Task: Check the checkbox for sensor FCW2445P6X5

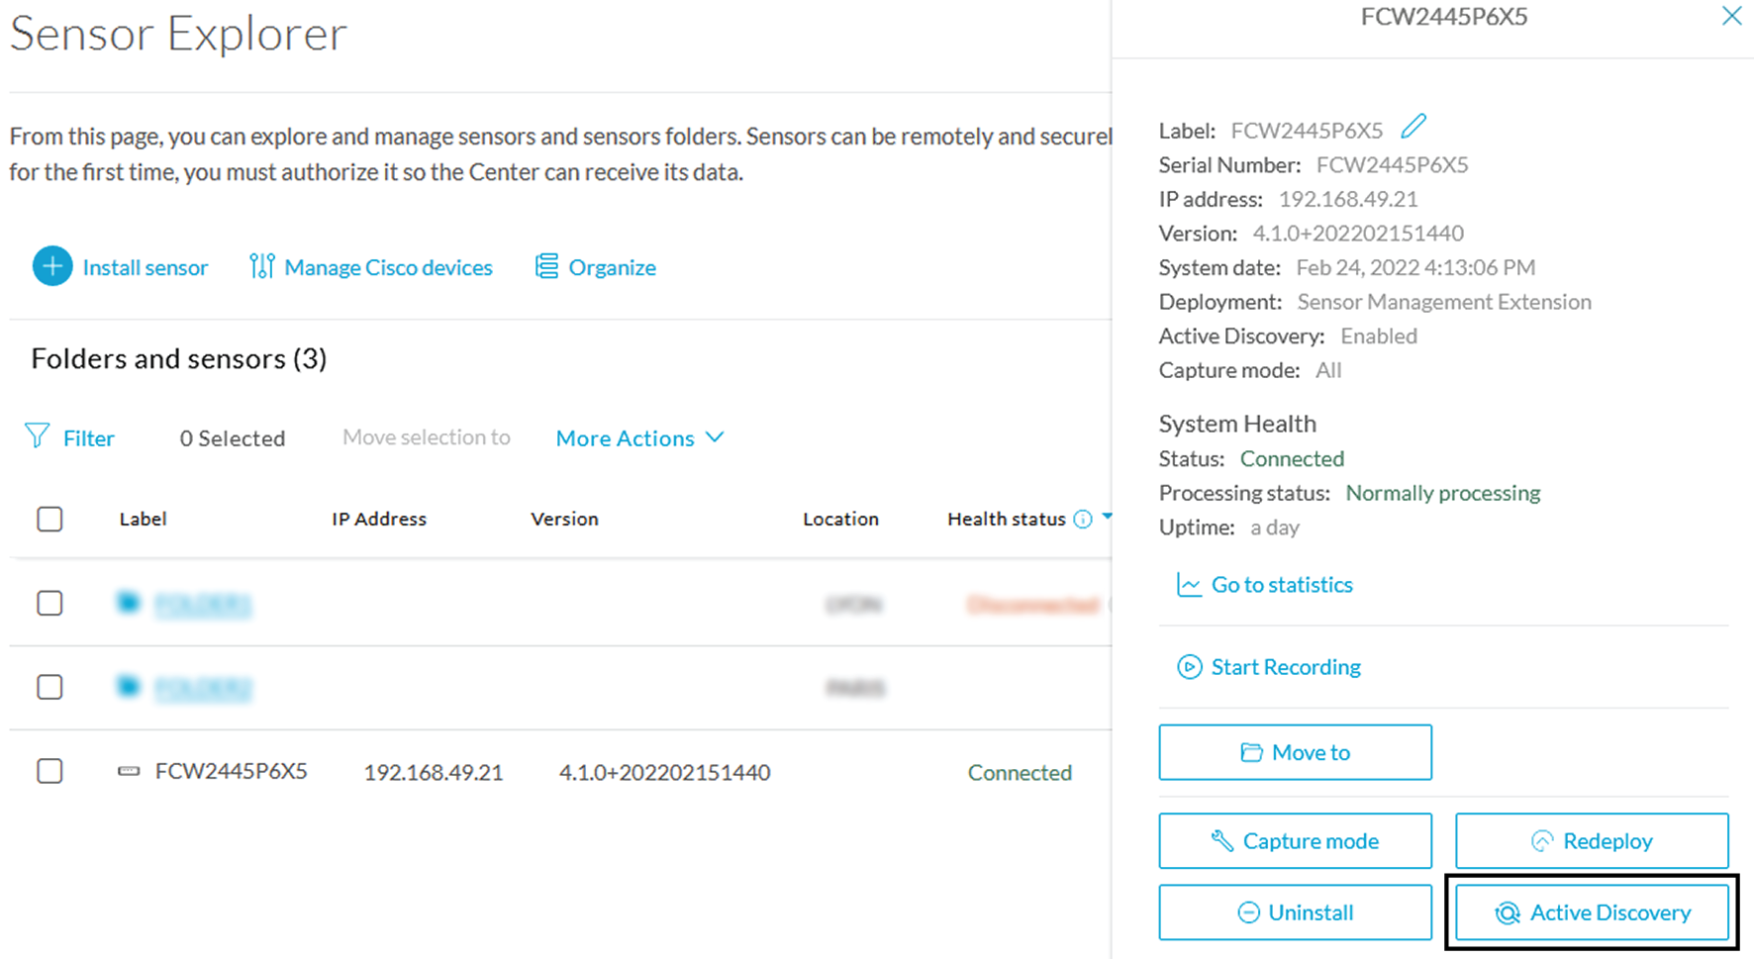Action: pyautogui.click(x=49, y=771)
